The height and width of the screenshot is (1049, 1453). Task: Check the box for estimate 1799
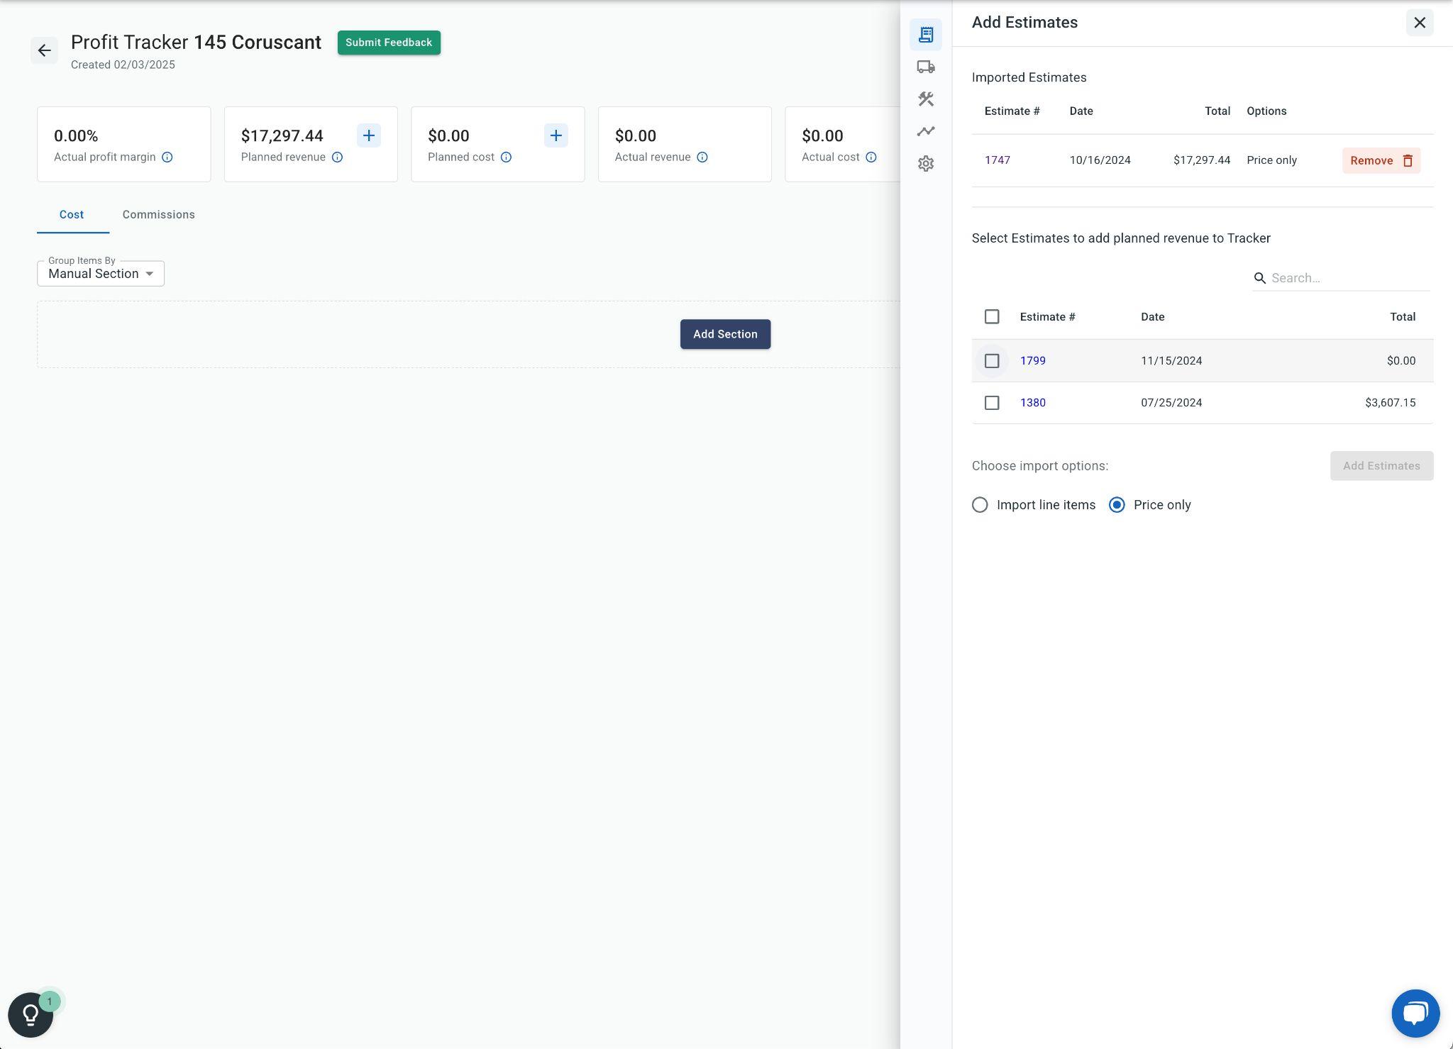pos(992,361)
